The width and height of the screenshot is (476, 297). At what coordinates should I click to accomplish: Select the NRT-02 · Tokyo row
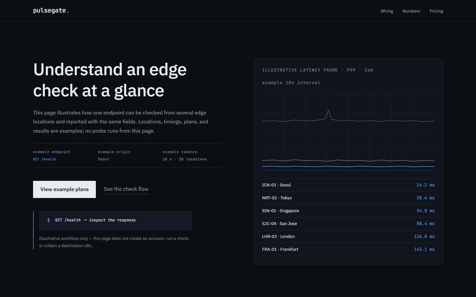point(348,198)
